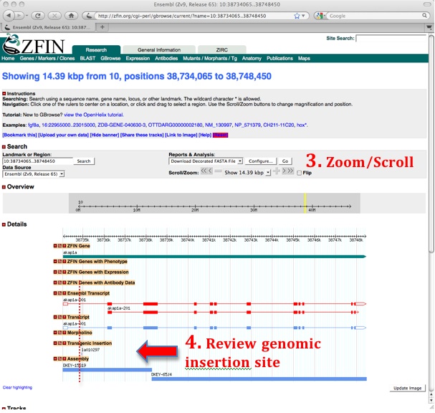
Task: Collapse the Transgenic Insertion track
Action: pos(56,343)
